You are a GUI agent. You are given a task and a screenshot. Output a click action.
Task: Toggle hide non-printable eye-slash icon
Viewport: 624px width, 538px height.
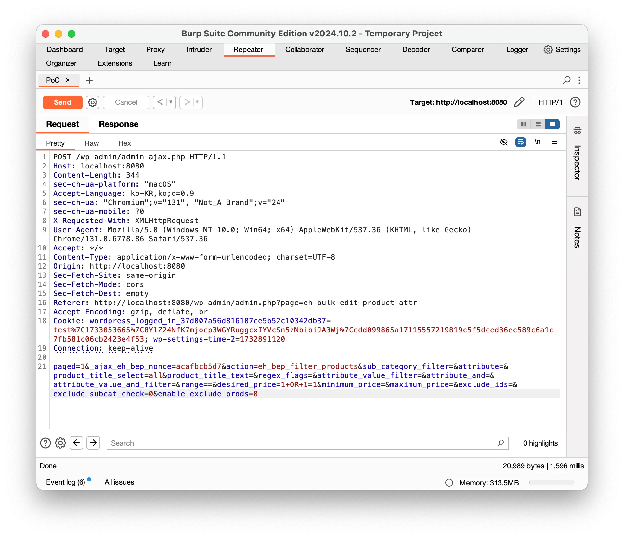(503, 142)
